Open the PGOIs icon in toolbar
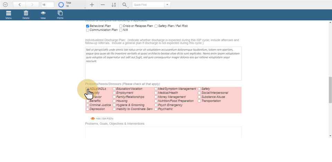This screenshot has width=332, height=162. (x=60, y=13)
